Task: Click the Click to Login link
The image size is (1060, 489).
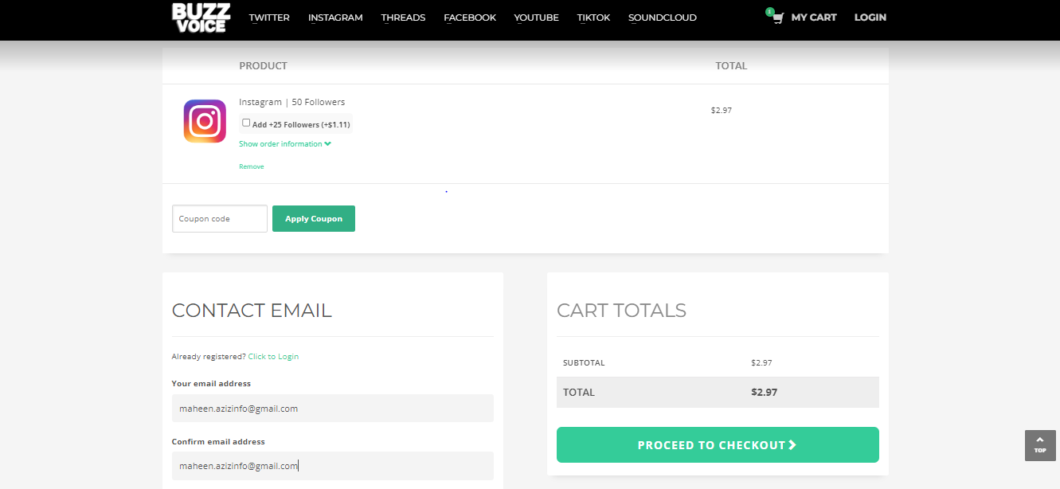Action: tap(273, 357)
